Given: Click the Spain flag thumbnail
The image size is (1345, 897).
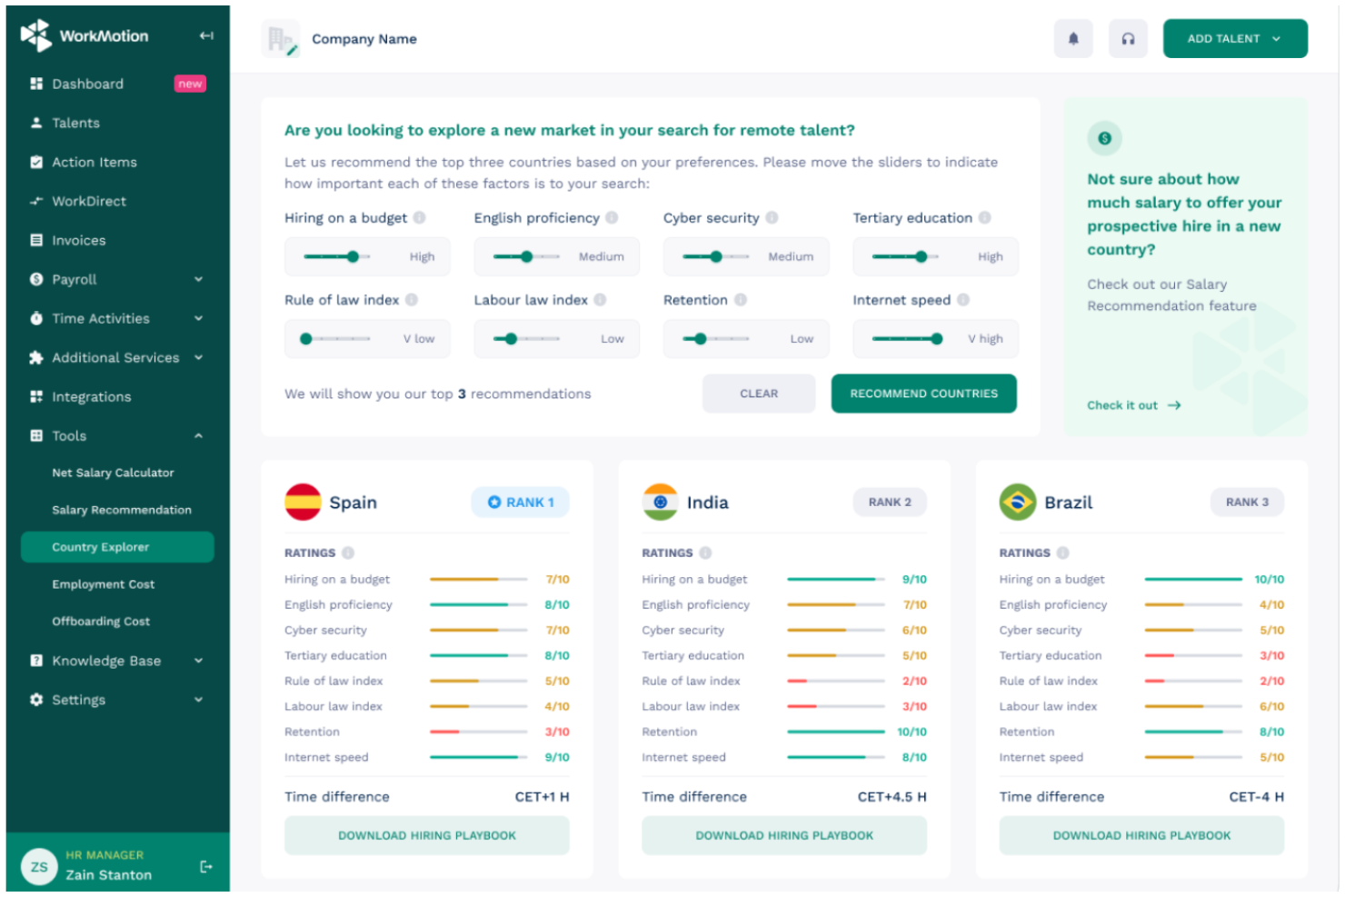Looking at the screenshot, I should pyautogui.click(x=303, y=502).
